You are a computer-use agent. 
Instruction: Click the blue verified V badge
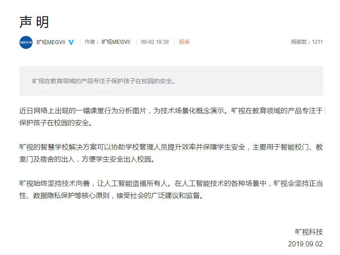71,42
